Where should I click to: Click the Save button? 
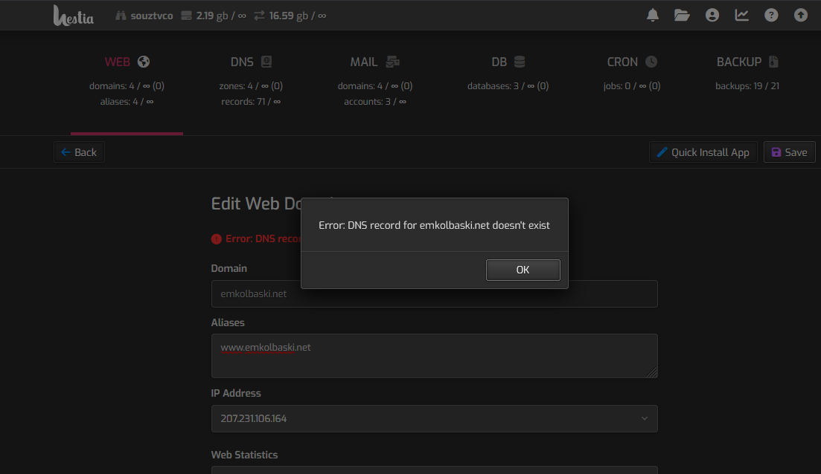coord(789,152)
